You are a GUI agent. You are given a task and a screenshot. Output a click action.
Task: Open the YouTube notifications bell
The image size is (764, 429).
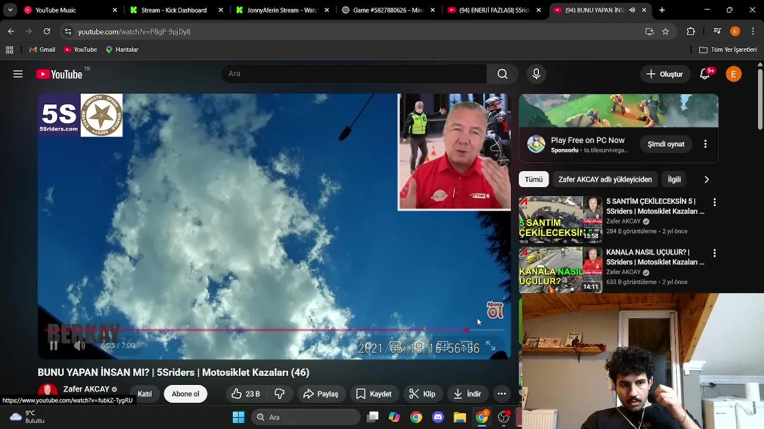coord(705,74)
